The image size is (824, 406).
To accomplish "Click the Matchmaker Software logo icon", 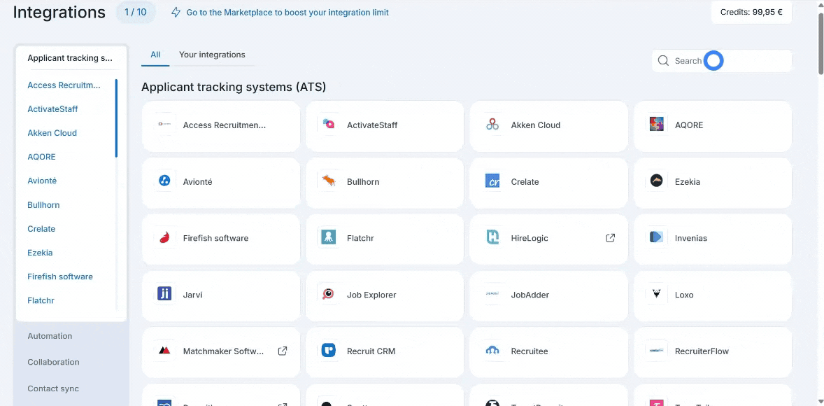I will point(164,351).
